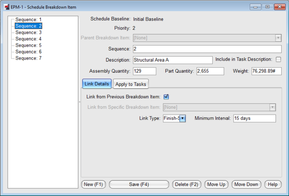Switch to the Apply to Tasks tab
Viewport: 289px width, 196px height.
click(x=131, y=84)
